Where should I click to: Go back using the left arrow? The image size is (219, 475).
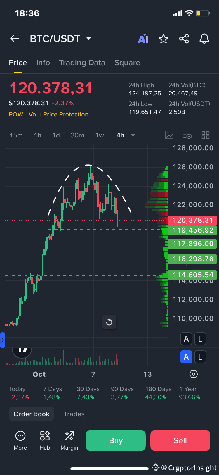14,38
